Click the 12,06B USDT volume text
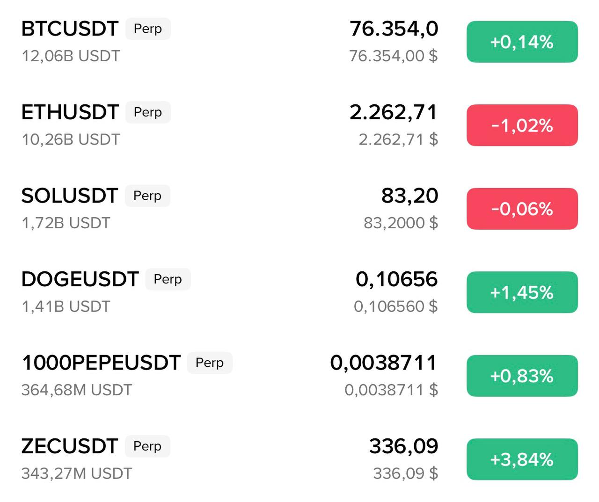The width and height of the screenshot is (599, 502). 71,56
